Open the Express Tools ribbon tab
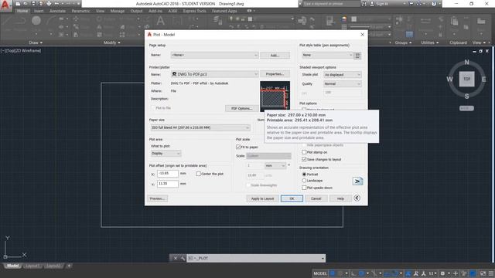This screenshot has height=278, width=495. click(x=194, y=11)
